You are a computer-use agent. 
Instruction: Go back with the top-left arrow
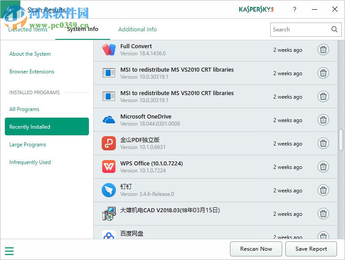(x=10, y=9)
